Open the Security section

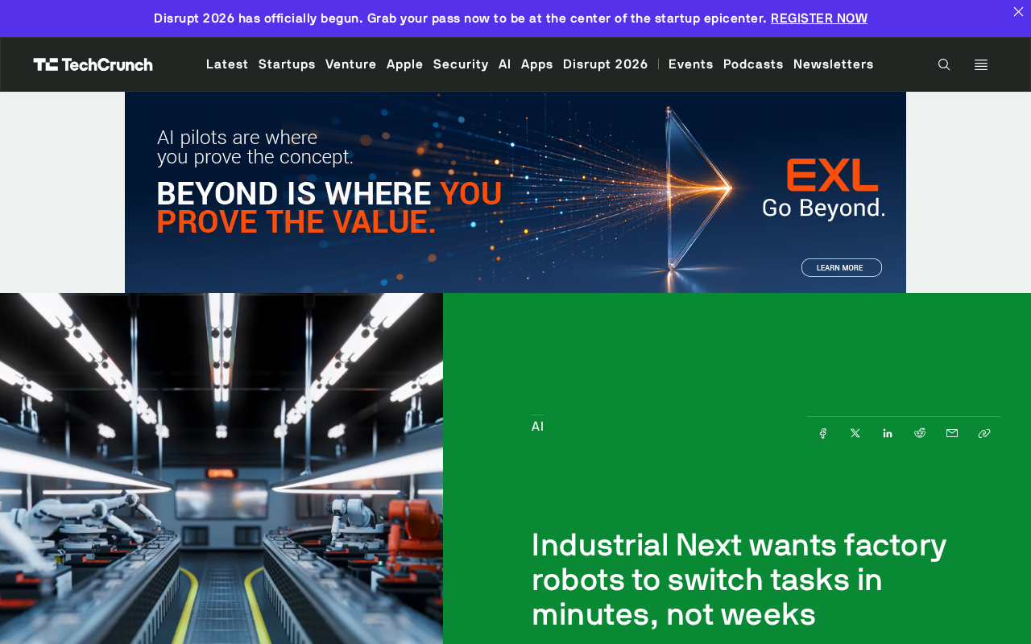pos(461,64)
